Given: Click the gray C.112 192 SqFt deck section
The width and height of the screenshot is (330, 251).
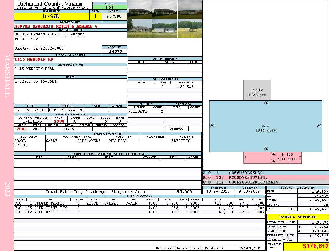Looking at the screenshot, I should click(x=257, y=93).
